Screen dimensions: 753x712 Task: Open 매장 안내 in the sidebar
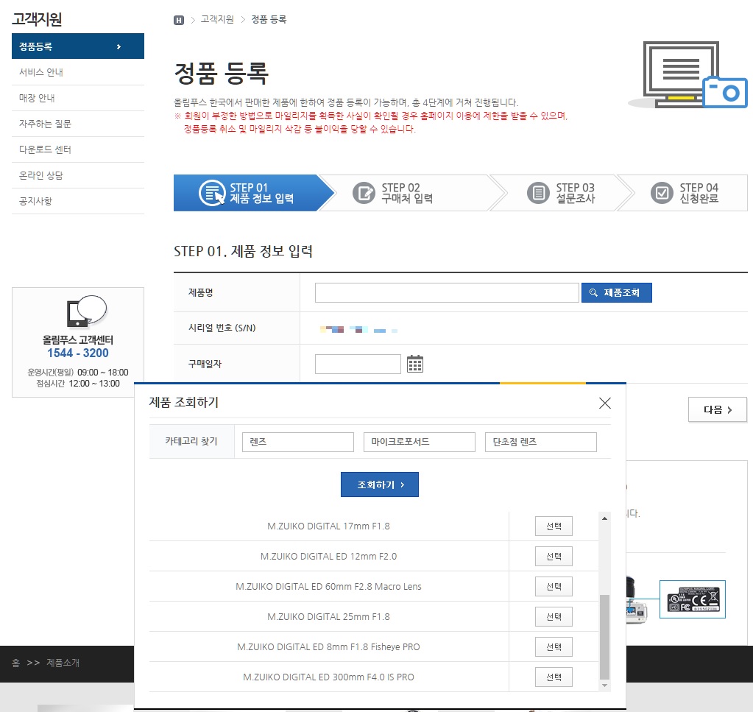78,98
